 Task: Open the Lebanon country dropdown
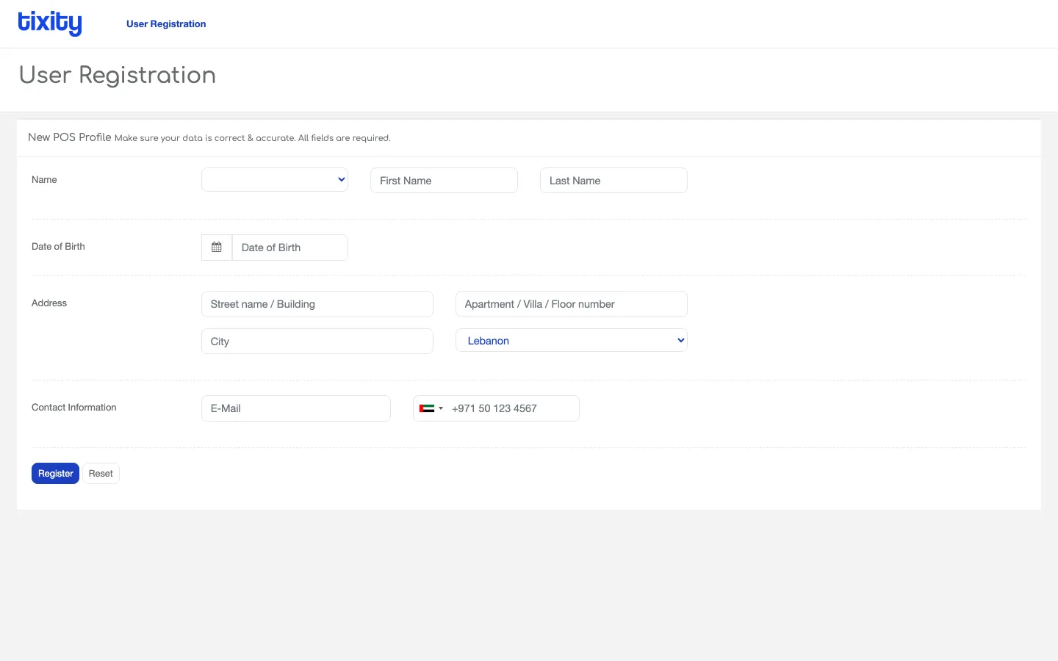coord(572,340)
